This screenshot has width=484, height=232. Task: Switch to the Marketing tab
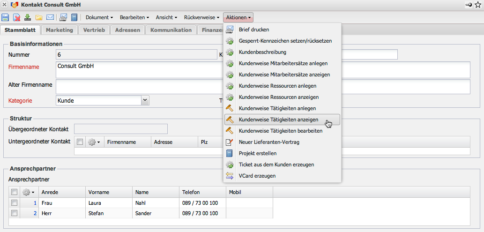coord(59,30)
